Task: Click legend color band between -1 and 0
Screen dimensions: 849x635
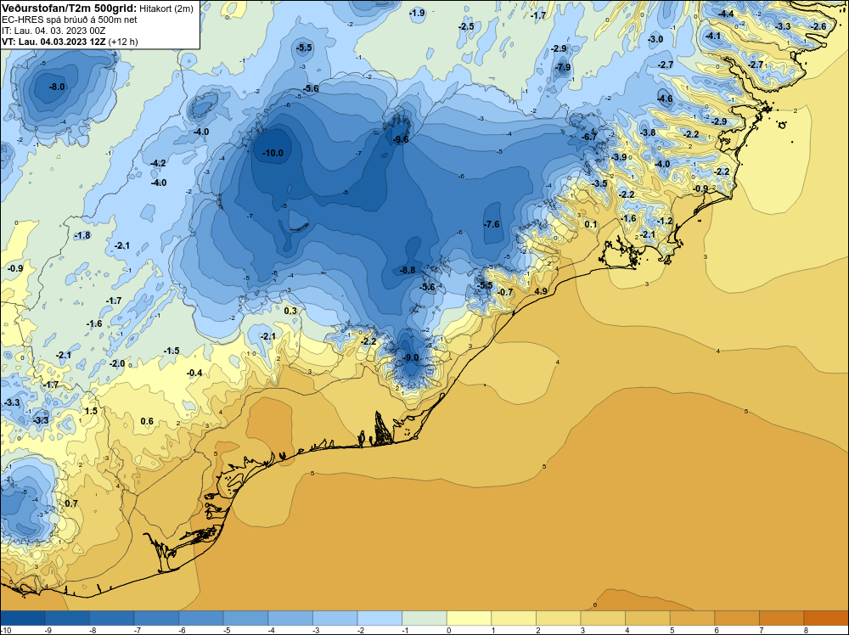Action: point(424,618)
